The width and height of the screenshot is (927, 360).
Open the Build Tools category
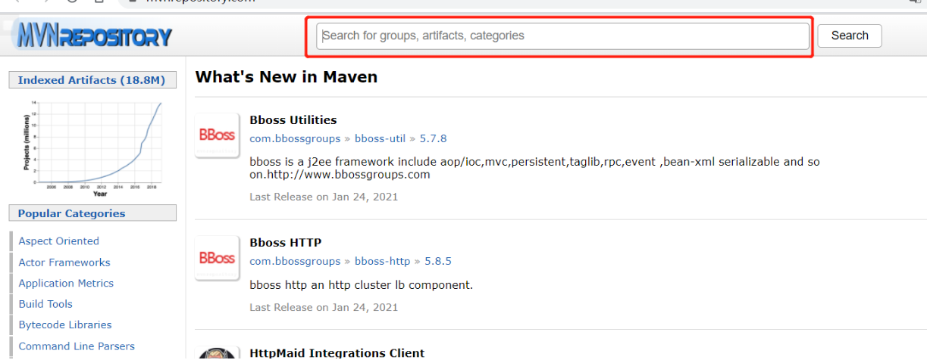point(45,304)
